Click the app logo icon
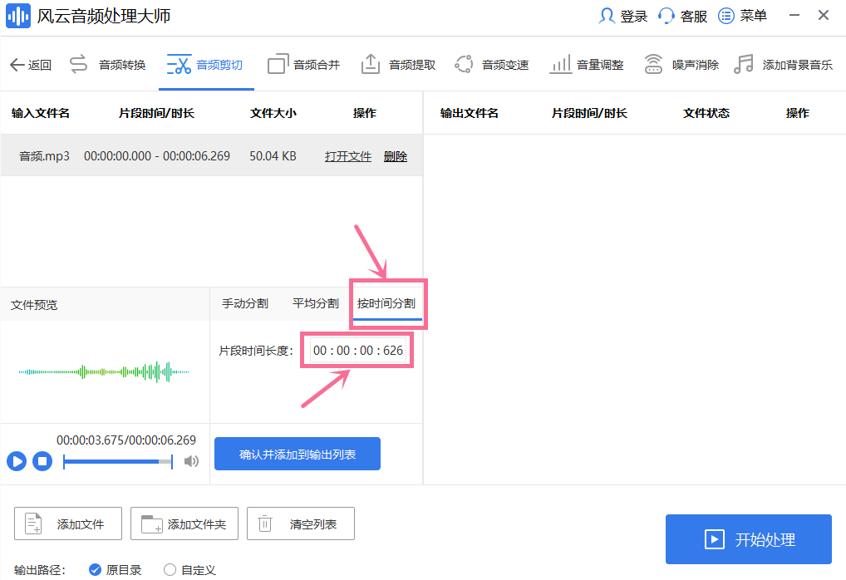This screenshot has height=580, width=846. point(18,16)
